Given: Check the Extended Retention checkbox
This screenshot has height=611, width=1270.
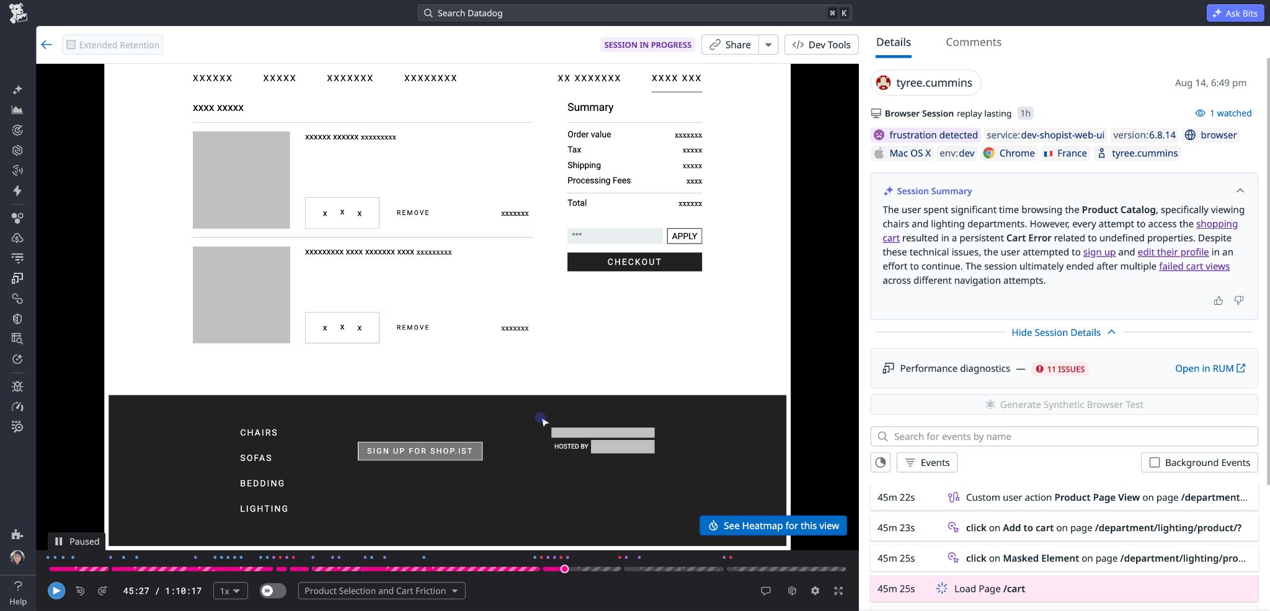Looking at the screenshot, I should coord(71,45).
